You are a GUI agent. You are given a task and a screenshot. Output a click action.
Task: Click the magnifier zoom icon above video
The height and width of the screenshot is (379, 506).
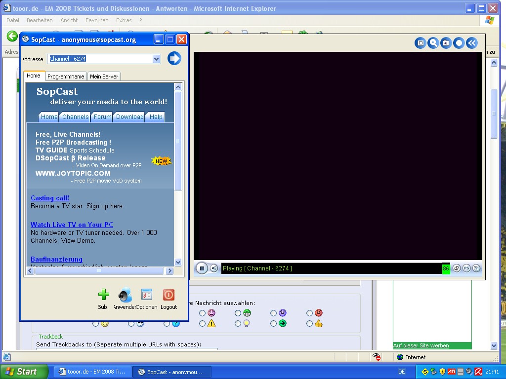(x=433, y=43)
